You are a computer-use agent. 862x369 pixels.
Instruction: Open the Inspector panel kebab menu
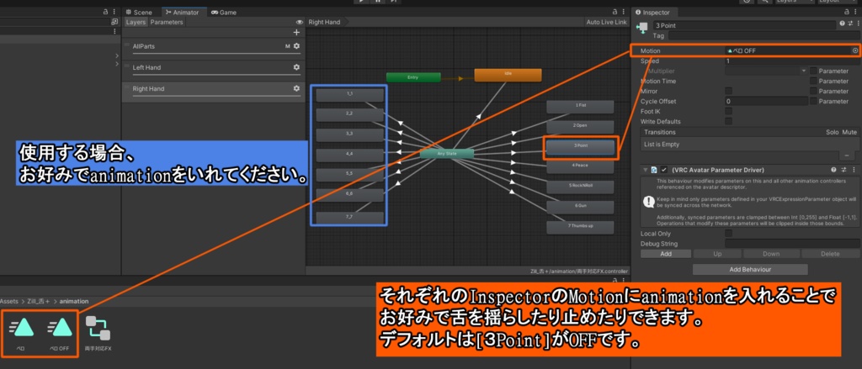pos(857,12)
